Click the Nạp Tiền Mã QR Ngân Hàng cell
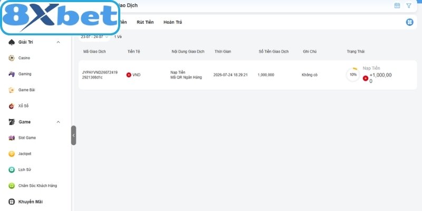This screenshot has height=211, width=422. pyautogui.click(x=186, y=75)
